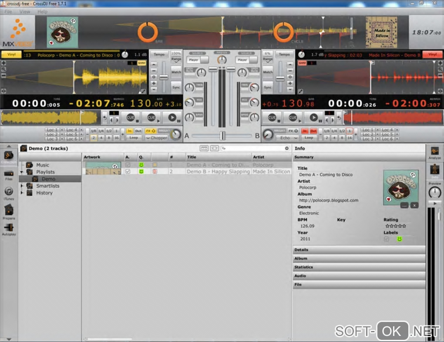Image resolution: width=444 pixels, height=342 pixels.
Task: Collapse the Playlists tree node
Action: point(22,172)
